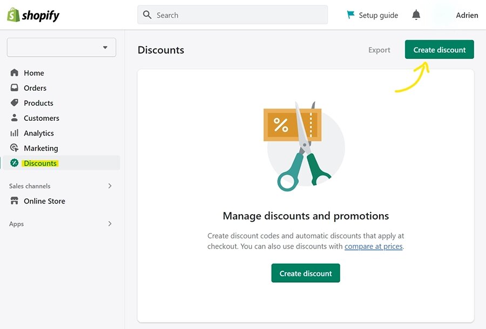Open the compare at prices link
The height and width of the screenshot is (329, 486).
click(x=374, y=246)
